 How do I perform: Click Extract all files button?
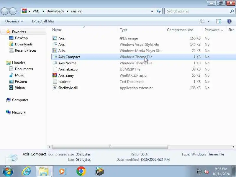click(x=43, y=21)
